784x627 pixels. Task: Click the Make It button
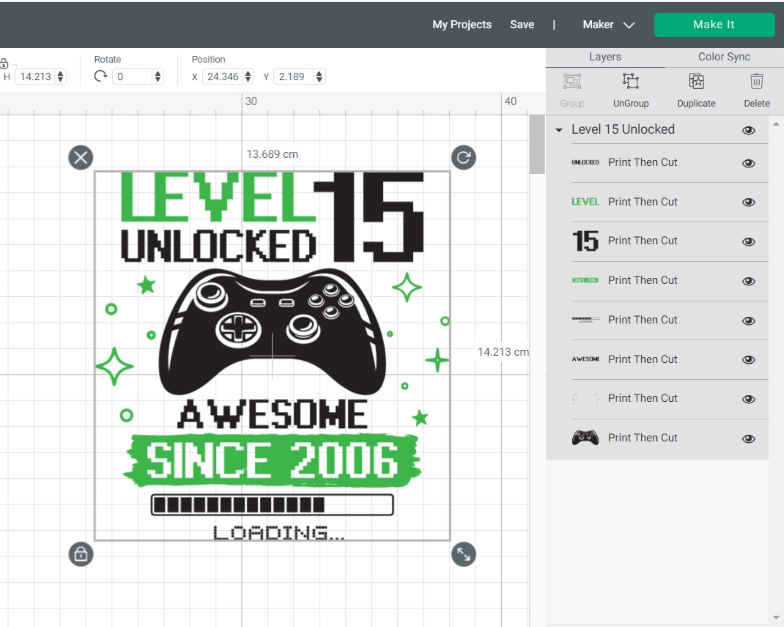714,24
